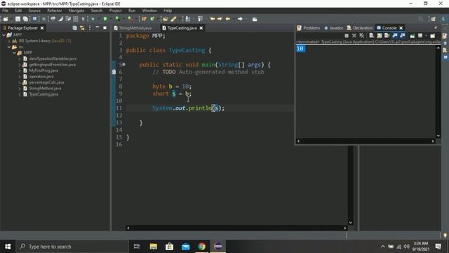Expand the JRE System Library node
Image resolution: width=449 pixels, height=253 pixels.
[9, 41]
